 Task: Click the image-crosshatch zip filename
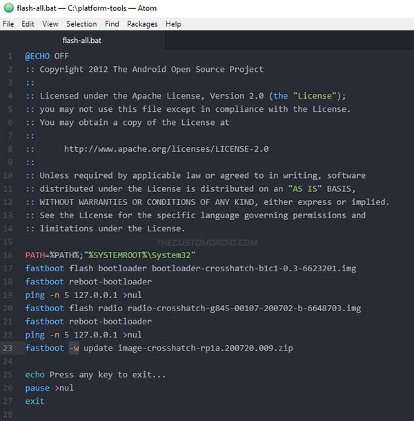pyautogui.click(x=206, y=349)
